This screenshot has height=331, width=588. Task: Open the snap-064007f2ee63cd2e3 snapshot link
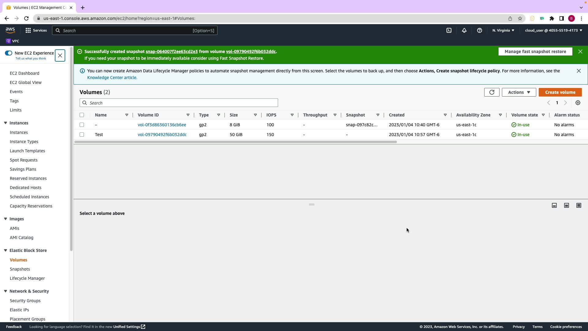[x=171, y=51]
